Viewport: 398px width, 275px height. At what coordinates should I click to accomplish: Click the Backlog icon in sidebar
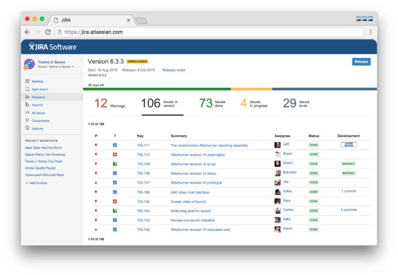tap(27, 81)
